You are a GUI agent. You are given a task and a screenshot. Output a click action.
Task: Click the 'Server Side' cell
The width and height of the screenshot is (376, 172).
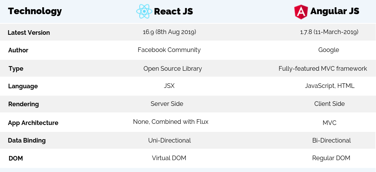coord(167,104)
